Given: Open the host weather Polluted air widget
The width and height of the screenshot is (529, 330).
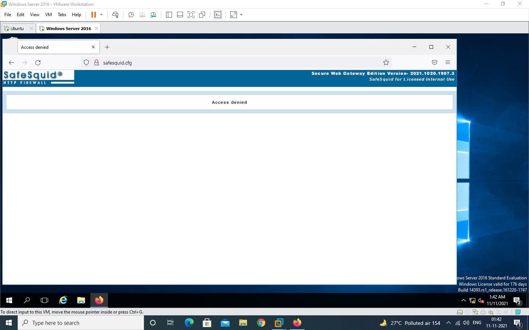Looking at the screenshot, I should [410, 323].
